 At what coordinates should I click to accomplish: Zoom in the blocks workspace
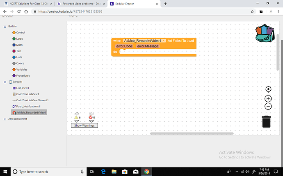268,99
